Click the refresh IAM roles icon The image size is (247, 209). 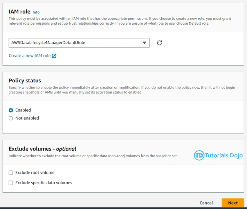tap(159, 43)
